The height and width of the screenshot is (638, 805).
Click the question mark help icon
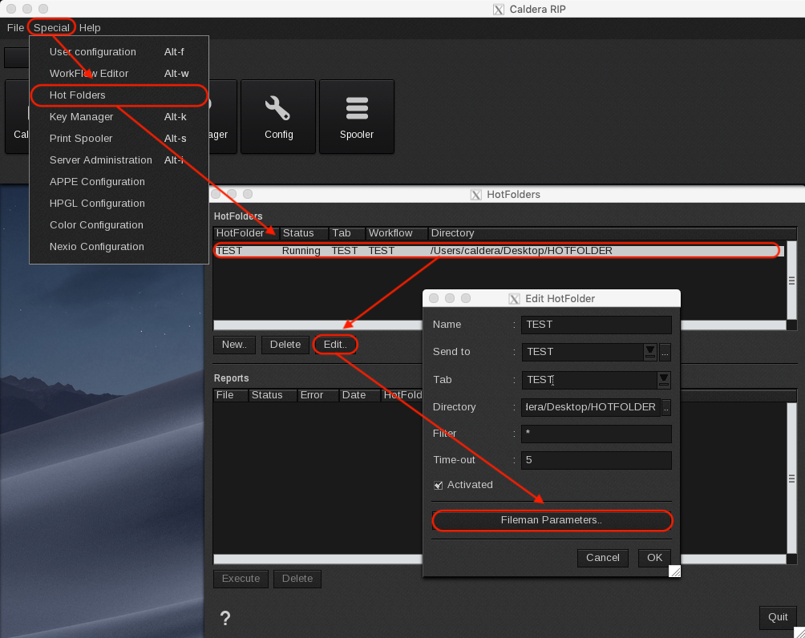click(x=225, y=618)
